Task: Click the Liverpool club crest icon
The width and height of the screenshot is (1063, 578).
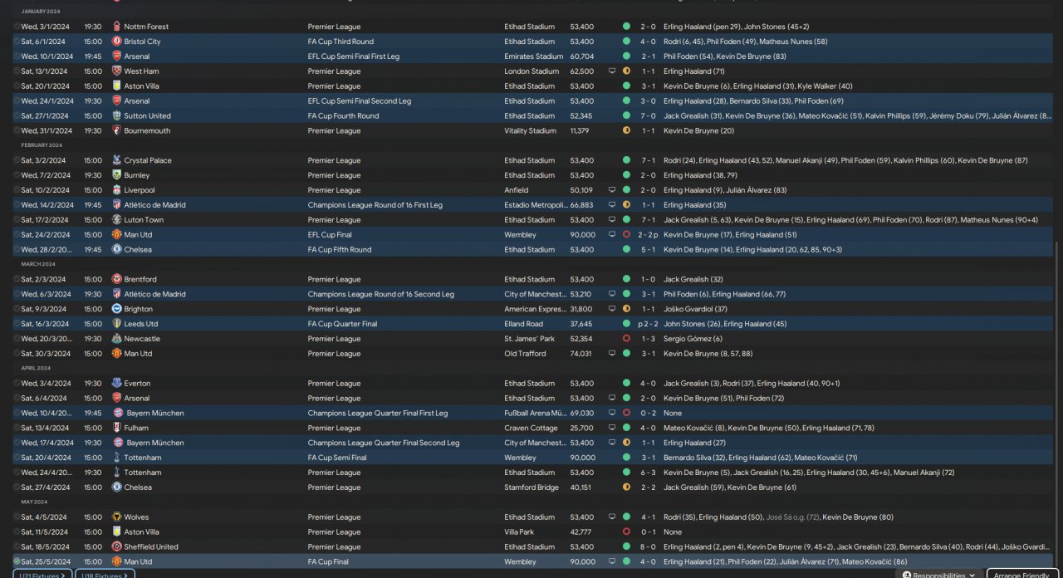Action: (x=116, y=190)
